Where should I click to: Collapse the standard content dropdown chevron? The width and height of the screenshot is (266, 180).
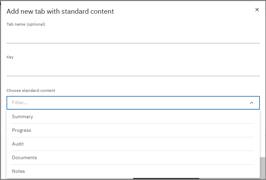click(252, 102)
